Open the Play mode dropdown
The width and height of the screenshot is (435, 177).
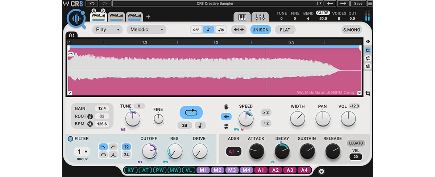tap(108, 30)
